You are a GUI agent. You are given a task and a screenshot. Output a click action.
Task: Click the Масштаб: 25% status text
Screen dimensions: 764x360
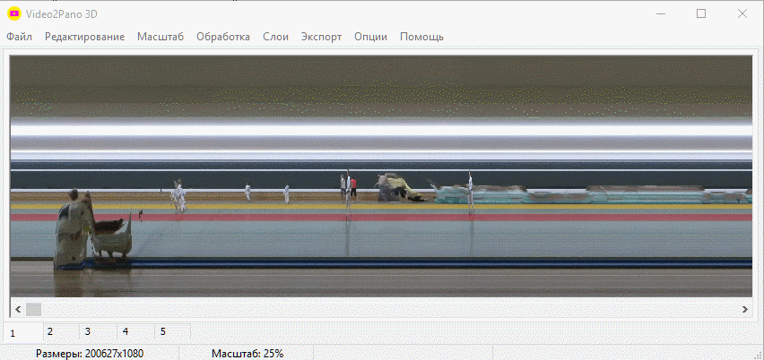pos(247,354)
